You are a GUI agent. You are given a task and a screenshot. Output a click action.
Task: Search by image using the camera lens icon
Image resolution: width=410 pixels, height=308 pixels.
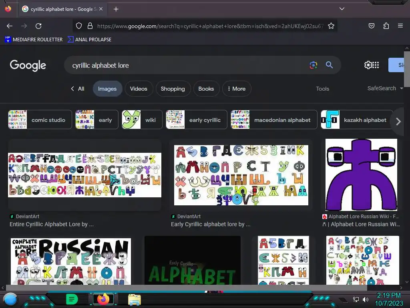pyautogui.click(x=313, y=65)
